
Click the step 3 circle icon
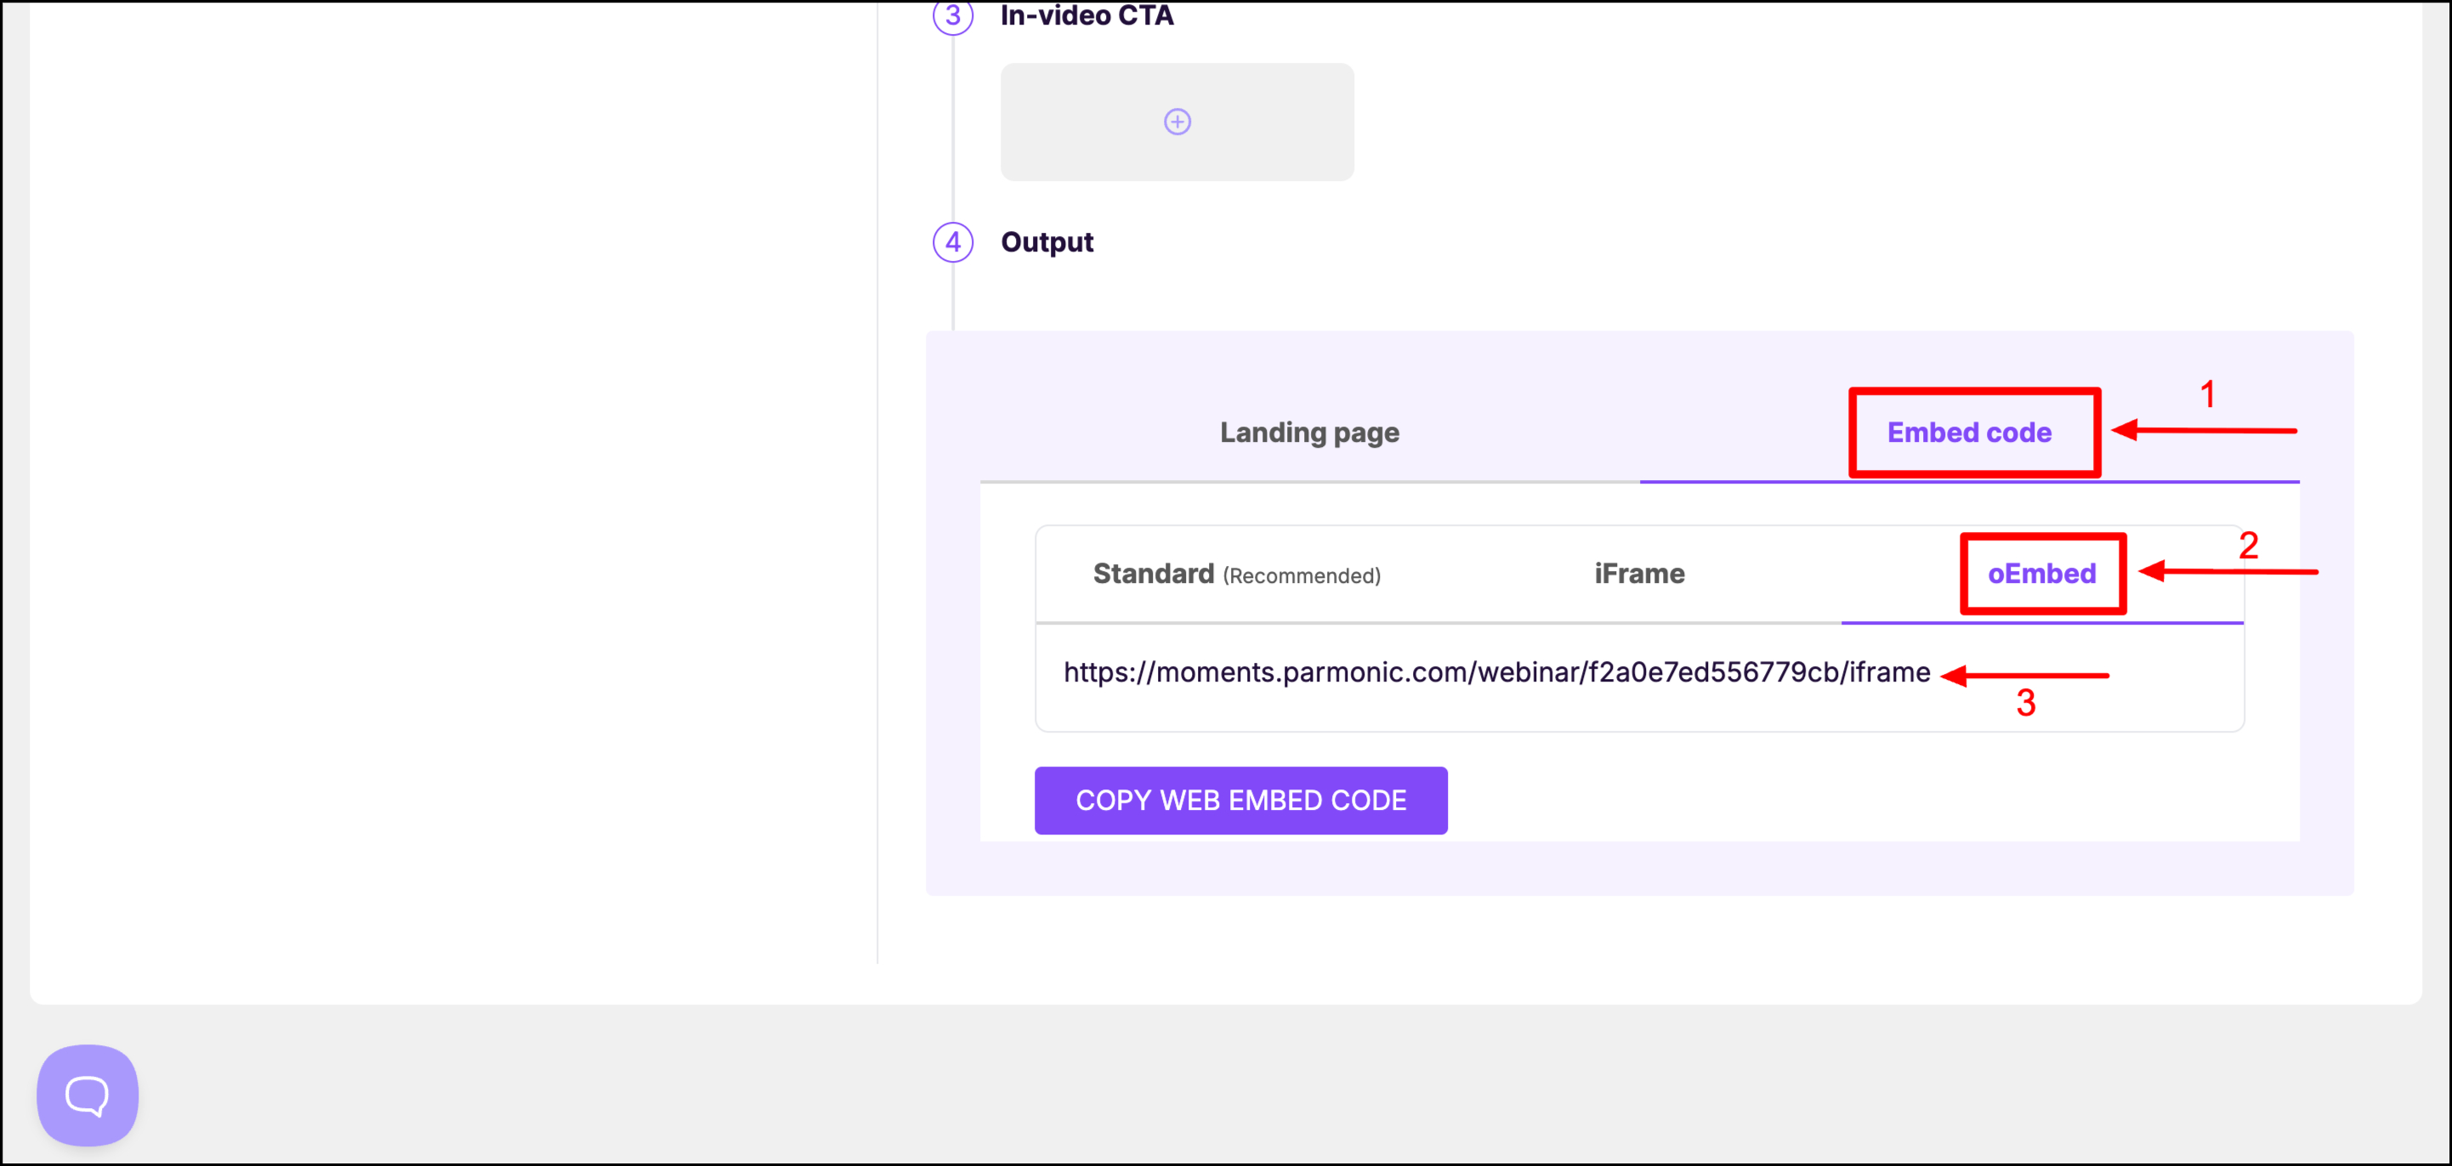click(x=952, y=15)
